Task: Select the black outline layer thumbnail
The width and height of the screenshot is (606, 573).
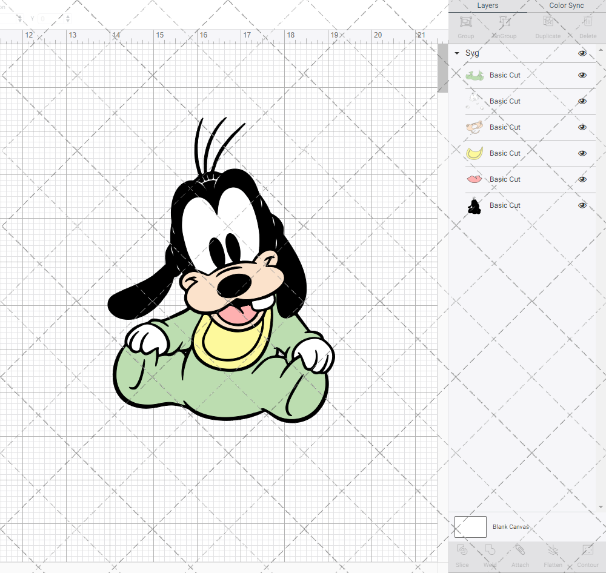Action: pyautogui.click(x=474, y=205)
